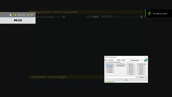Click the PS5-6.50 button in last column
Viewport: 172px width, 97px height.
[x=141, y=74]
